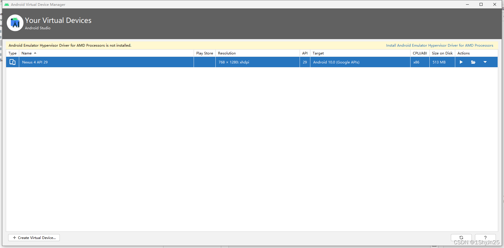
Task: Maximize the Android Virtual Device Manager window
Action: tap(481, 4)
